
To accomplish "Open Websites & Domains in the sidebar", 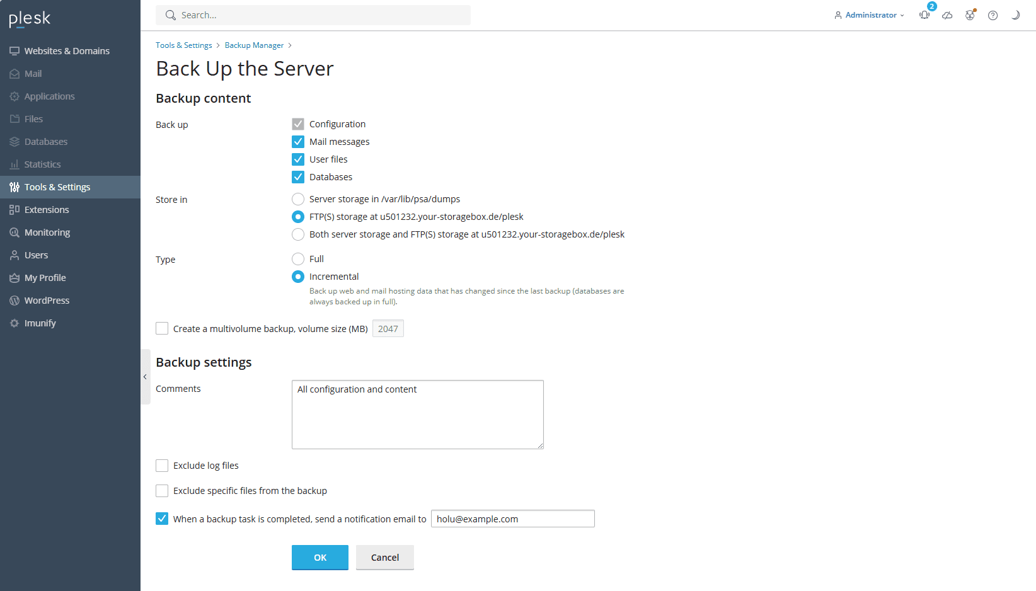I will pyautogui.click(x=67, y=51).
